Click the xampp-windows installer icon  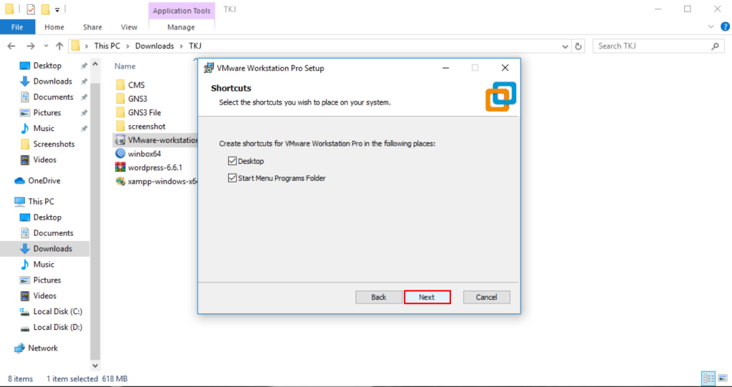tap(120, 182)
